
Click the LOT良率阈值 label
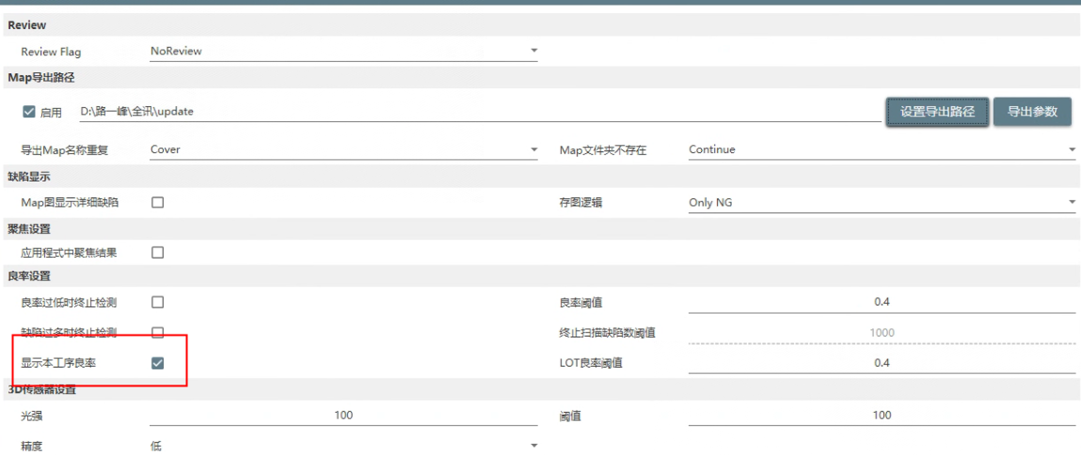pos(590,363)
